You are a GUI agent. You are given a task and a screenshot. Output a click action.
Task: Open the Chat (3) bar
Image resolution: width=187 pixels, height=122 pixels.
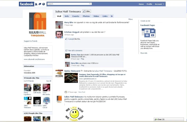169,119
